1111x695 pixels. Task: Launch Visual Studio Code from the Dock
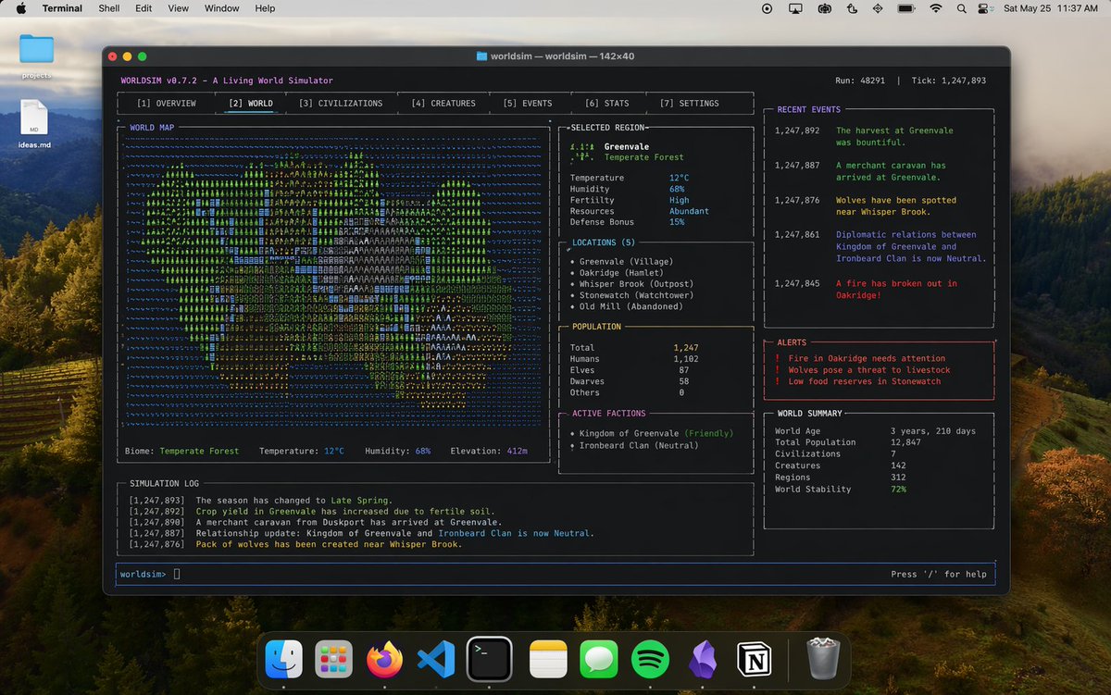pos(437,659)
